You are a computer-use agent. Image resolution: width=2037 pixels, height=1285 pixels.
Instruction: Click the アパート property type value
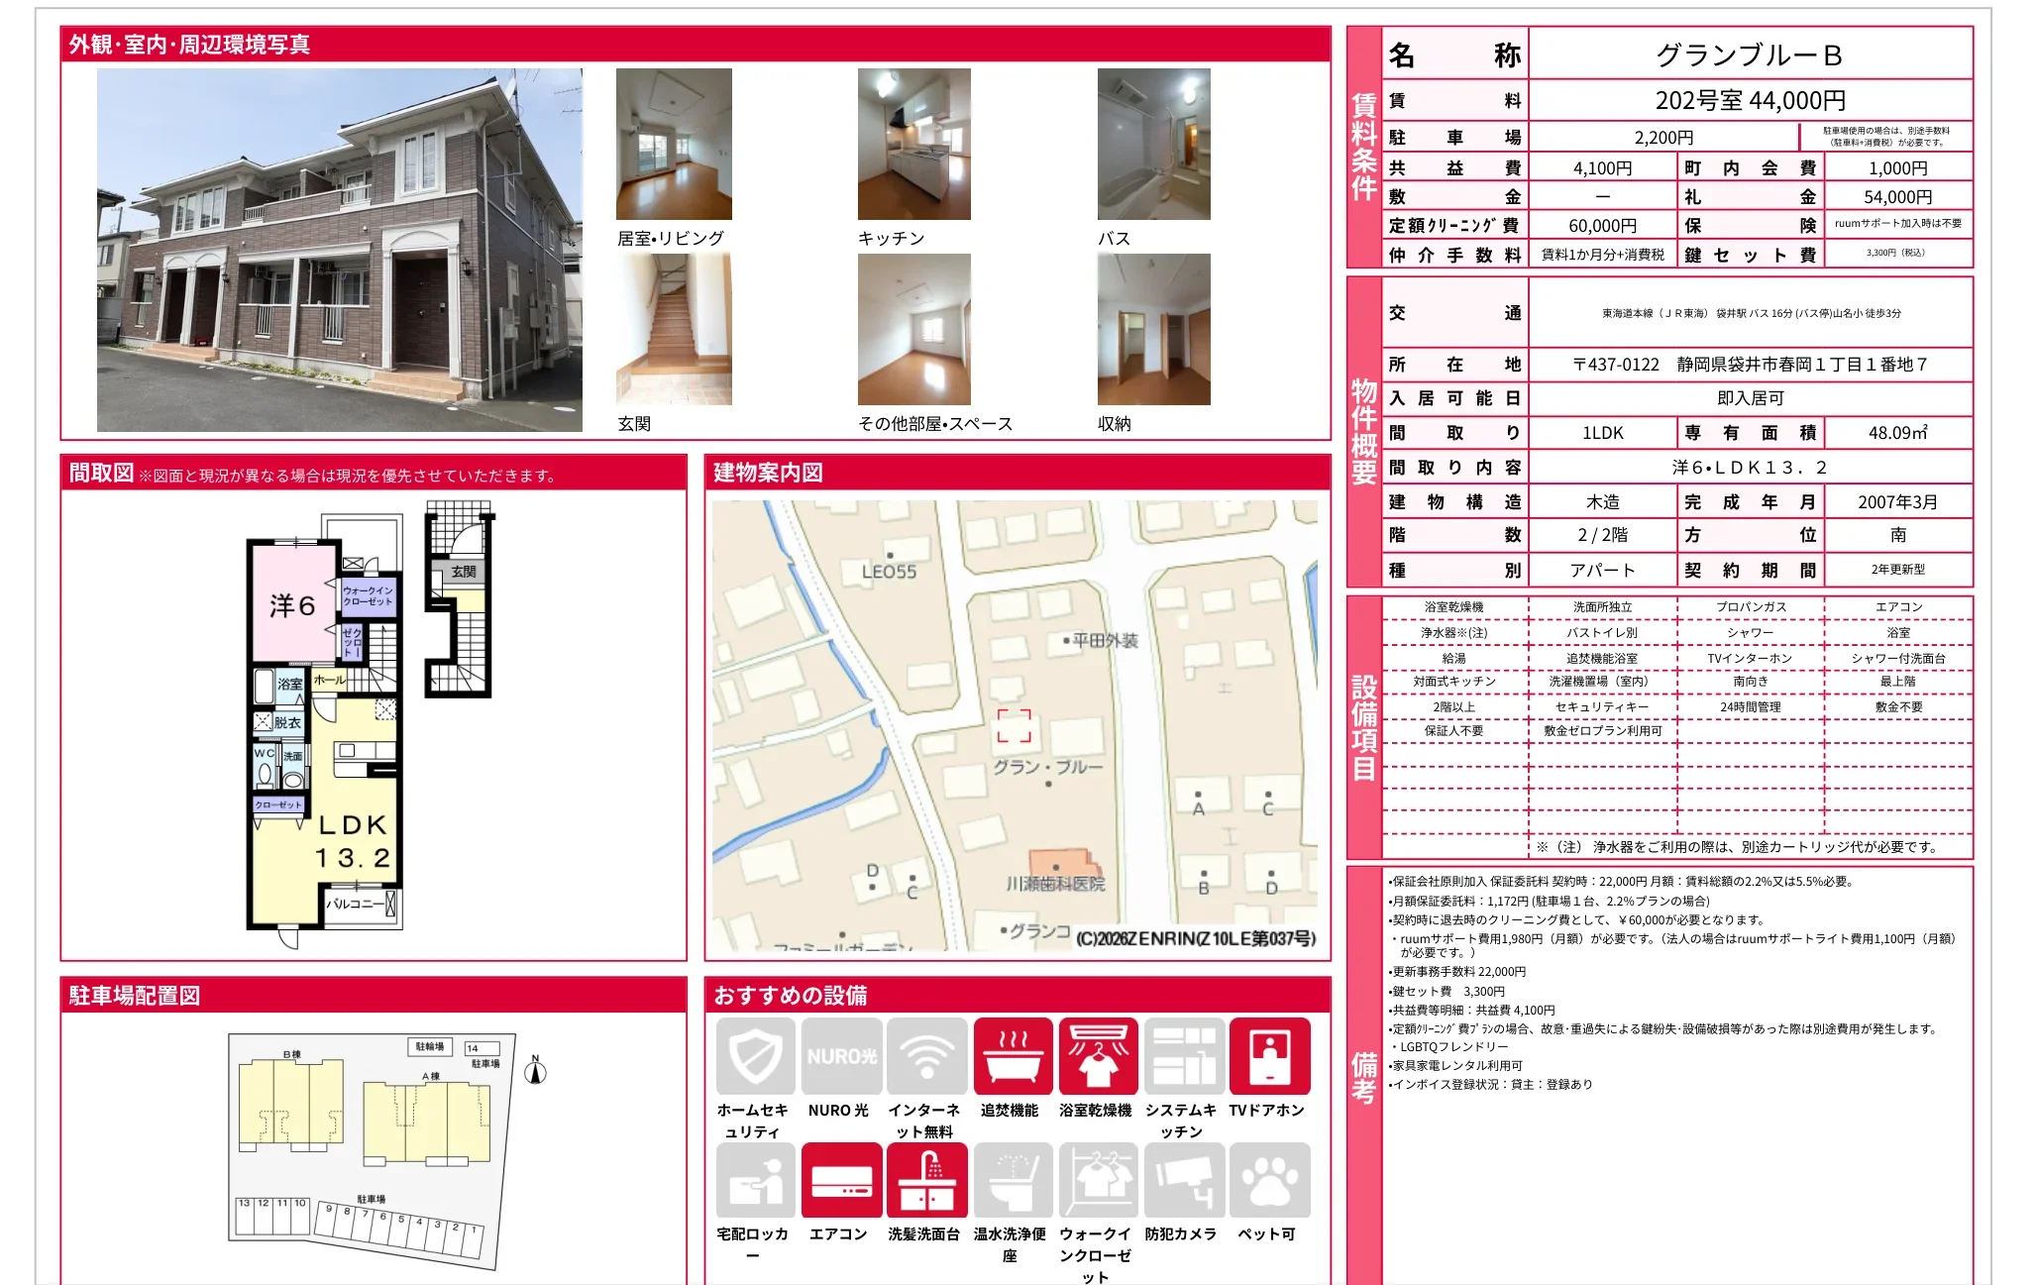point(1603,570)
